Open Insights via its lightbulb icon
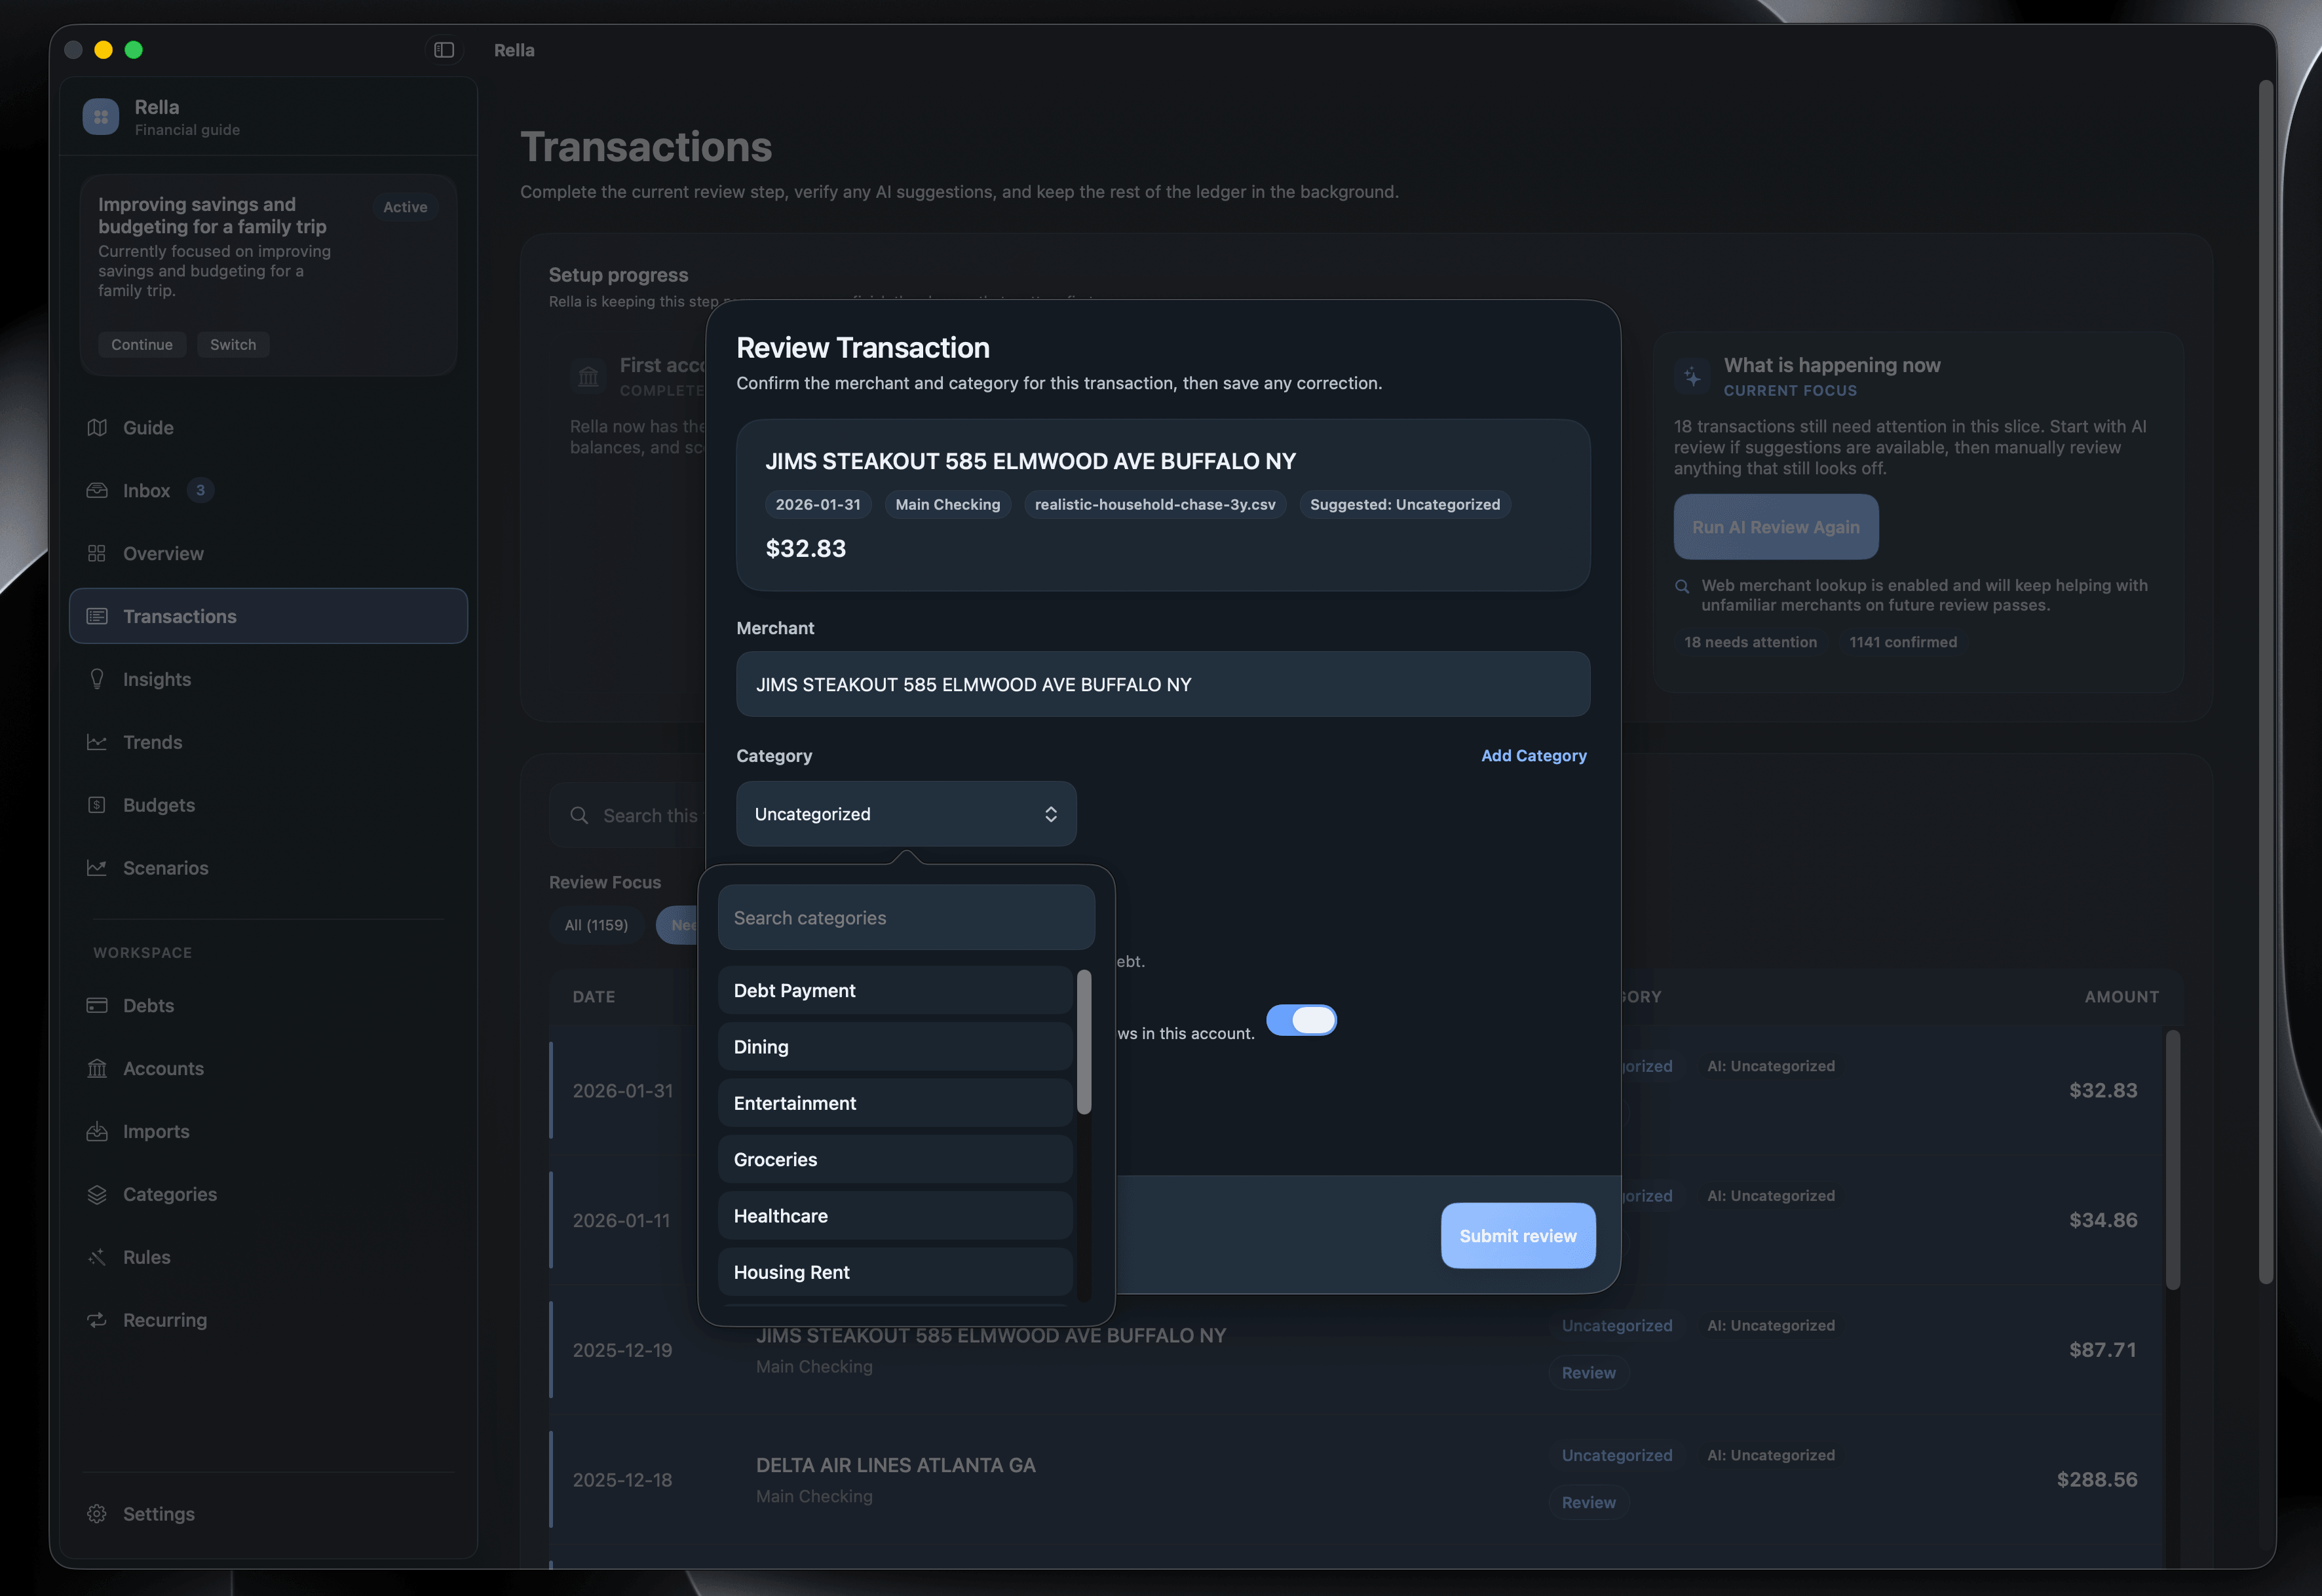 (97, 679)
